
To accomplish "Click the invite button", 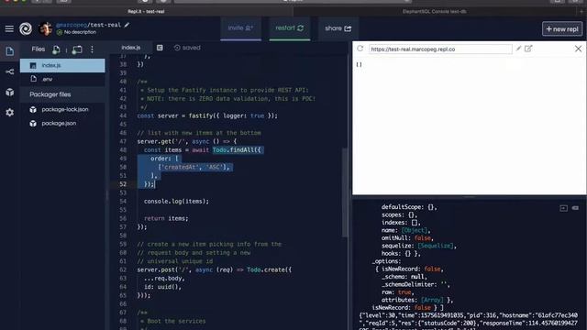I will click(x=240, y=28).
